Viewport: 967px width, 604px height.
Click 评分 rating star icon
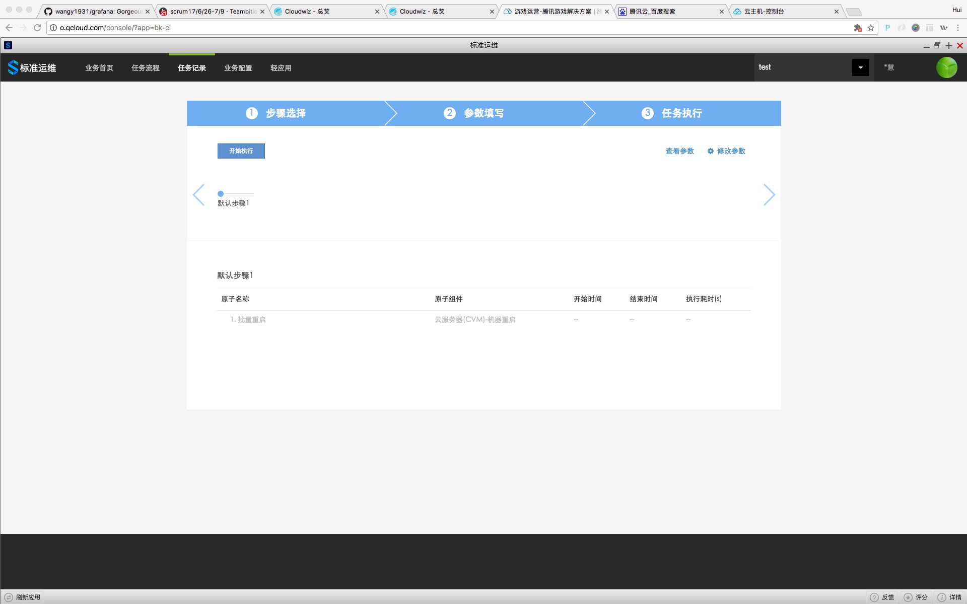pyautogui.click(x=908, y=597)
